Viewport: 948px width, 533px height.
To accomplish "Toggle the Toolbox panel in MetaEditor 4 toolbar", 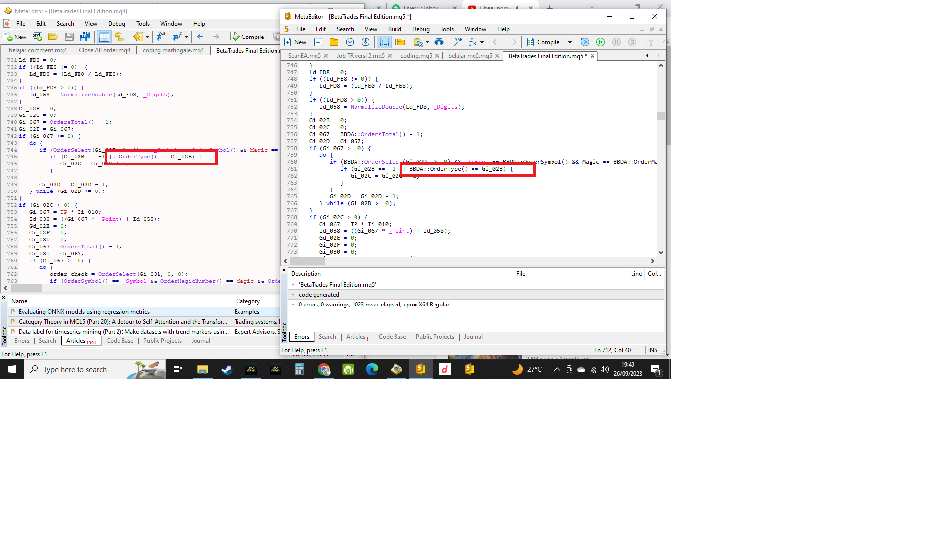I will (x=104, y=37).
